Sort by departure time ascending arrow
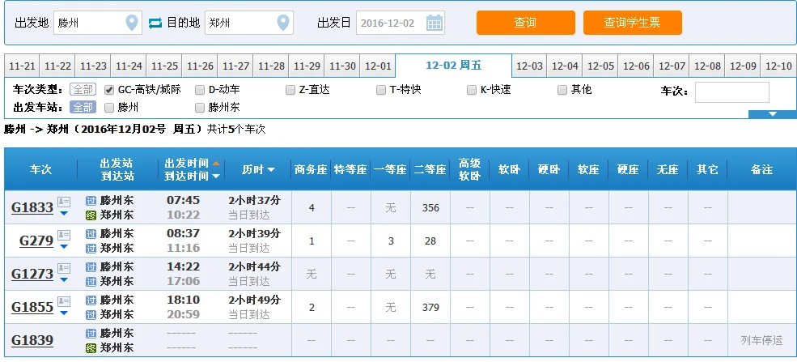 [216, 164]
